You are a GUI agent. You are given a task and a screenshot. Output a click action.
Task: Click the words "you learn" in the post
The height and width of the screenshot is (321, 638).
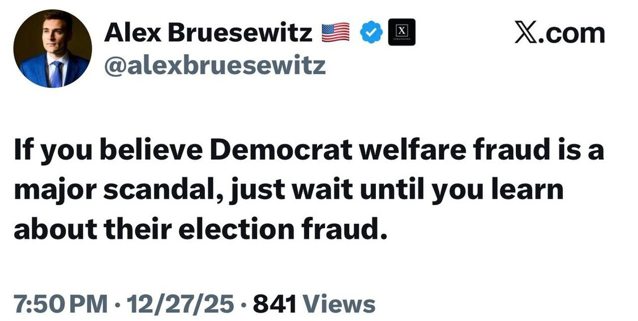(498, 191)
